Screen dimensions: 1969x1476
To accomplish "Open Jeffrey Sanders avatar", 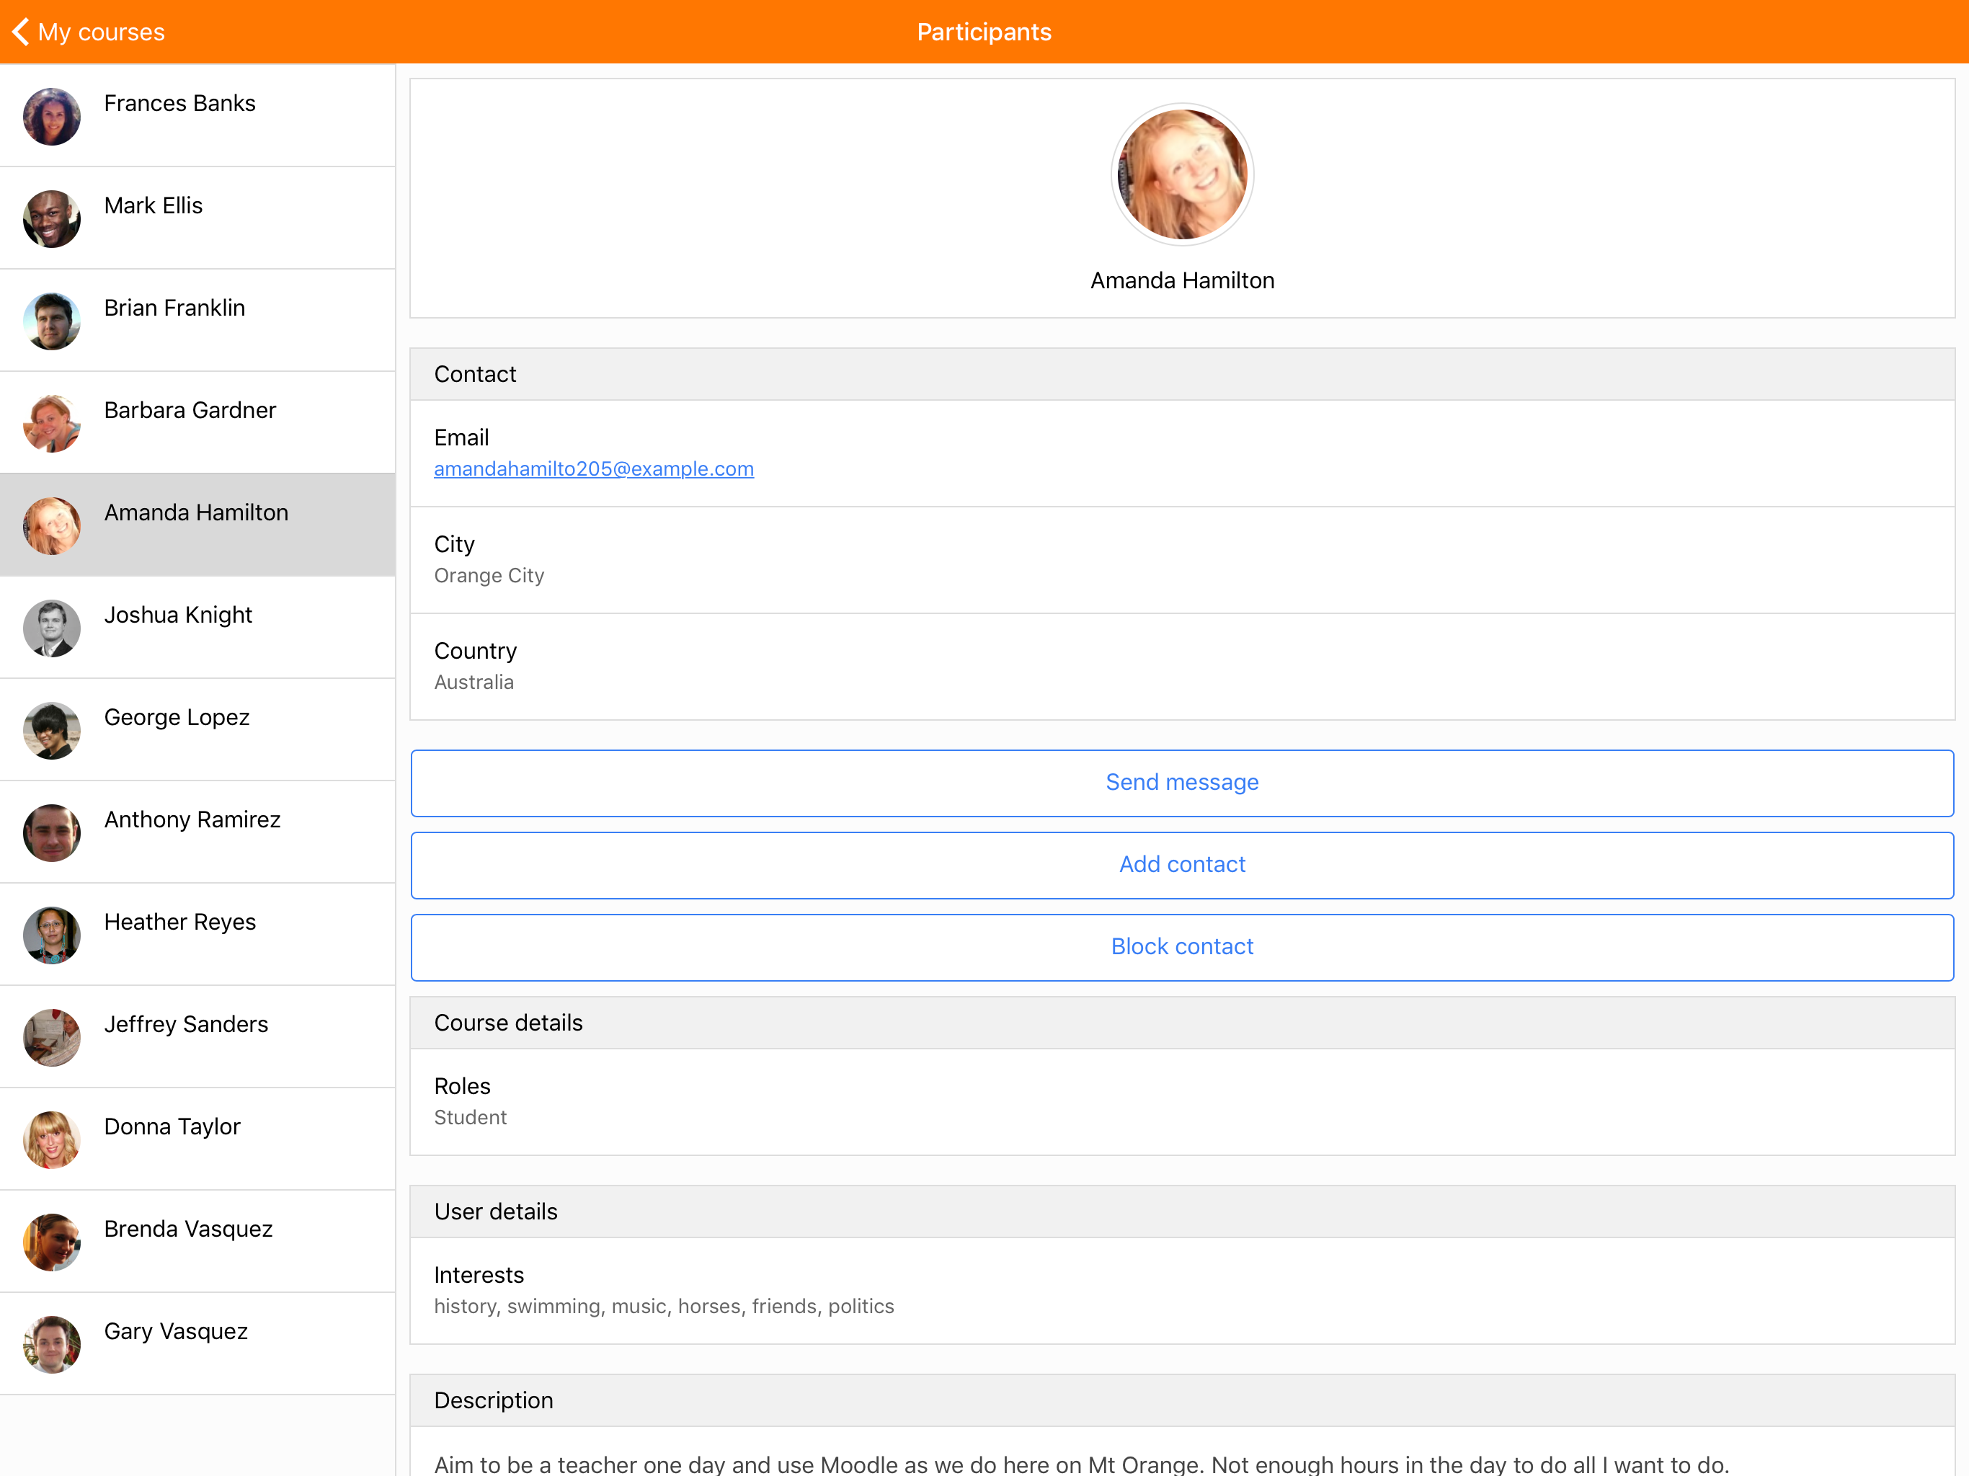I will coord(52,1037).
